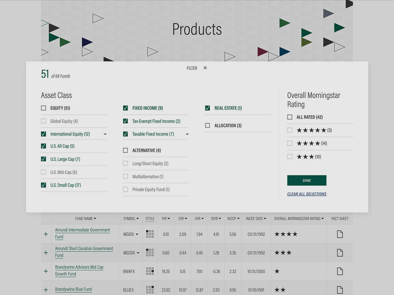Click style box icon for MGIDX row
This screenshot has width=394, height=295.
tap(150, 234)
